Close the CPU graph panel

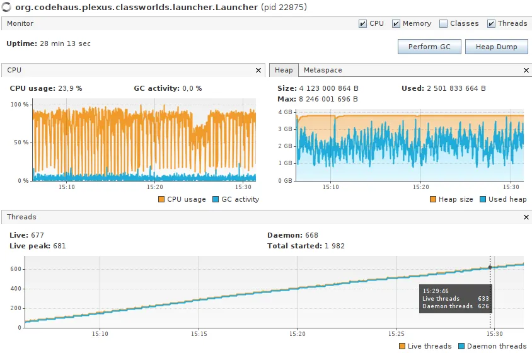[258, 70]
